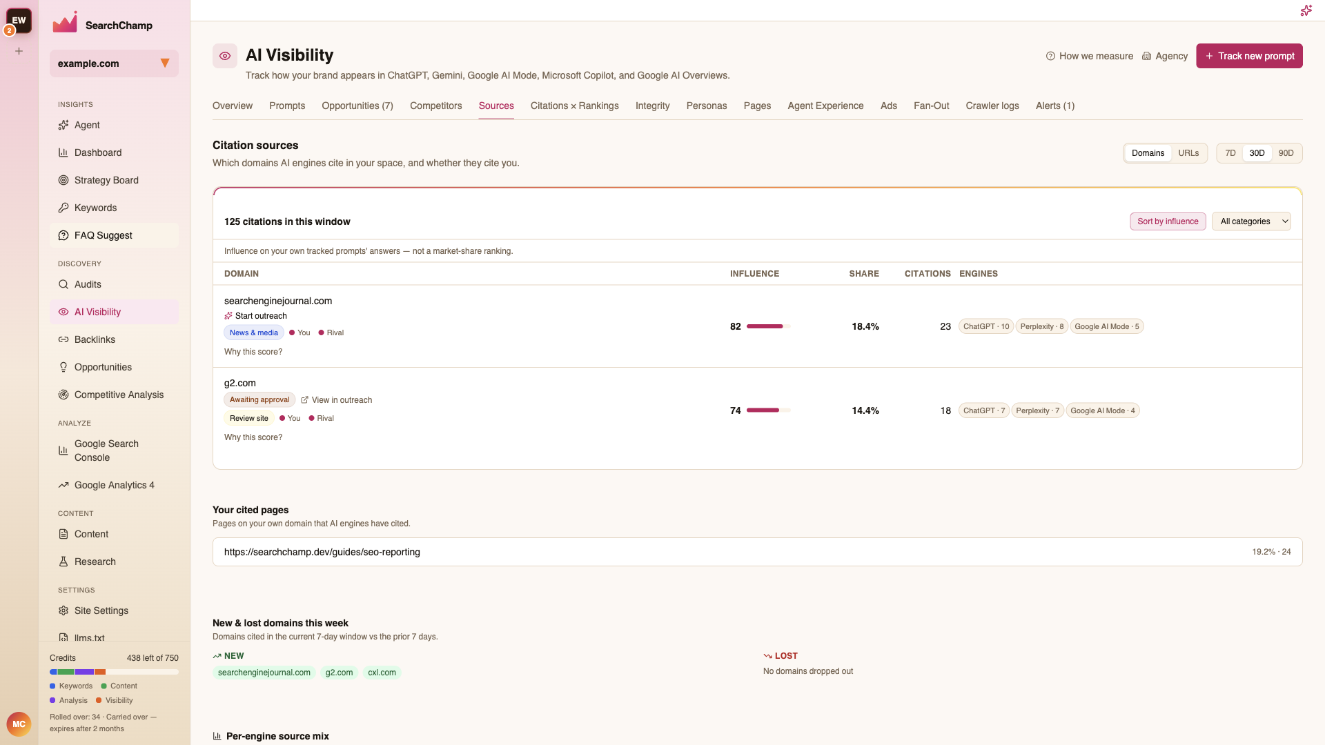This screenshot has width=1325, height=745.
Task: Click the llms.txt file icon
Action: pos(63,637)
